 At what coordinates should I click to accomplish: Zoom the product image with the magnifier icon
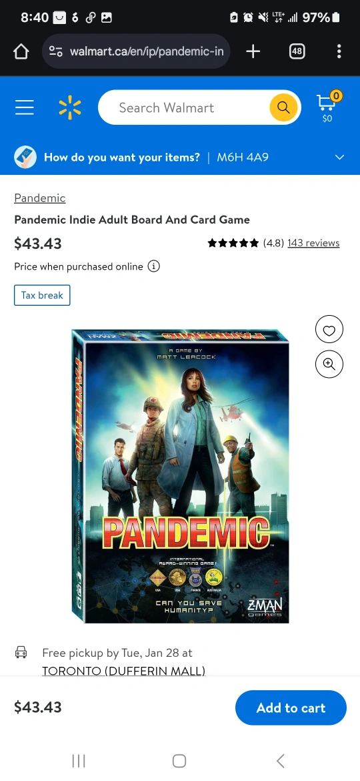329,364
